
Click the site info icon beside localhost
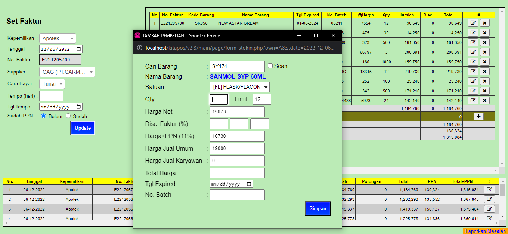click(140, 48)
